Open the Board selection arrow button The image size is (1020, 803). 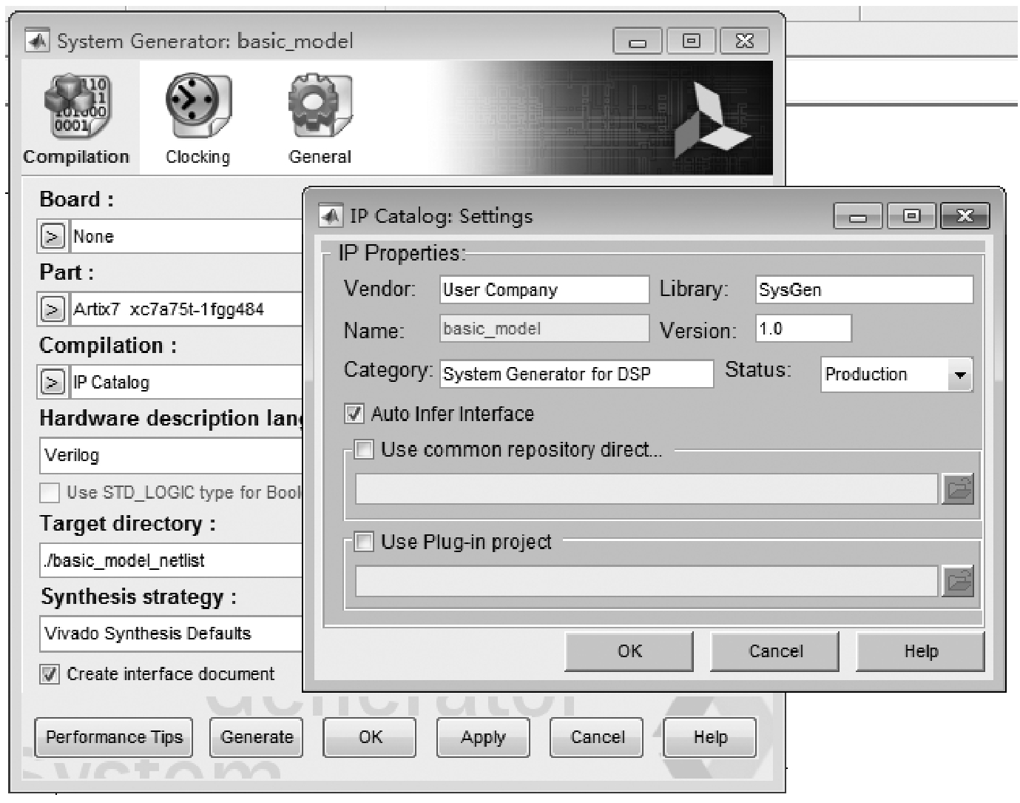tap(51, 237)
